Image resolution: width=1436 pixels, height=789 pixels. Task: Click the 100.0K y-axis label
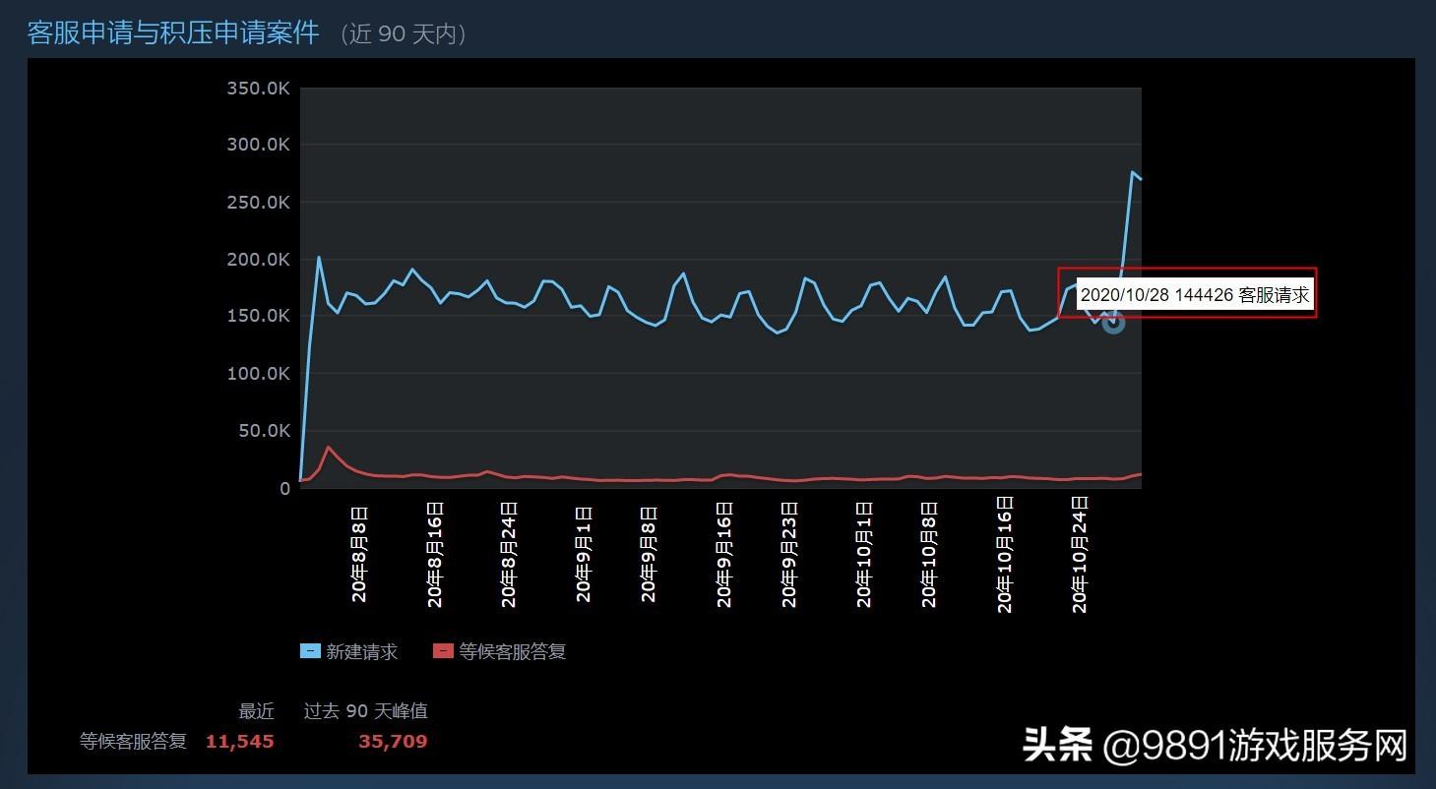pos(258,373)
